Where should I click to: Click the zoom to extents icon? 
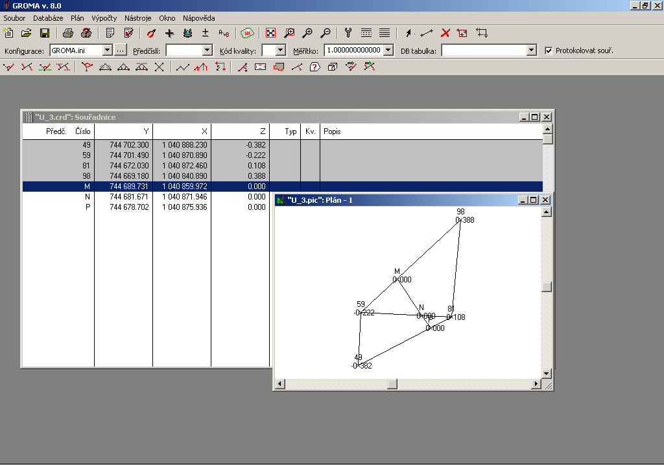270,33
